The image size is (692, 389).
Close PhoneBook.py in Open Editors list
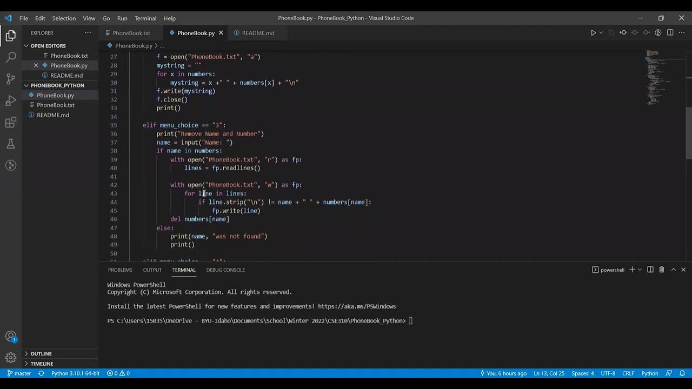[36, 65]
